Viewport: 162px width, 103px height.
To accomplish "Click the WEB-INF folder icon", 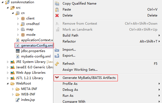I will click(x=18, y=94).
